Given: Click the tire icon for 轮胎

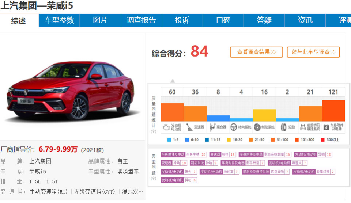Looking at the screenshot, I should coord(283,127).
